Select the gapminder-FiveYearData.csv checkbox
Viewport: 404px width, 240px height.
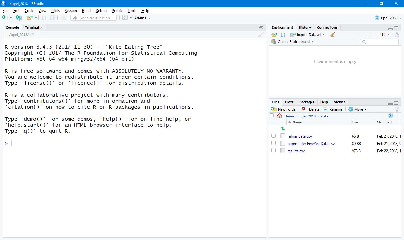273,143
